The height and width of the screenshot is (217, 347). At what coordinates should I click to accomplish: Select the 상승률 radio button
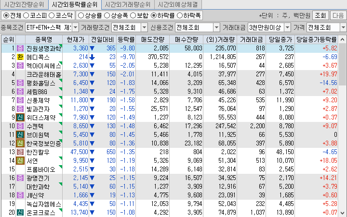[x=81, y=15]
